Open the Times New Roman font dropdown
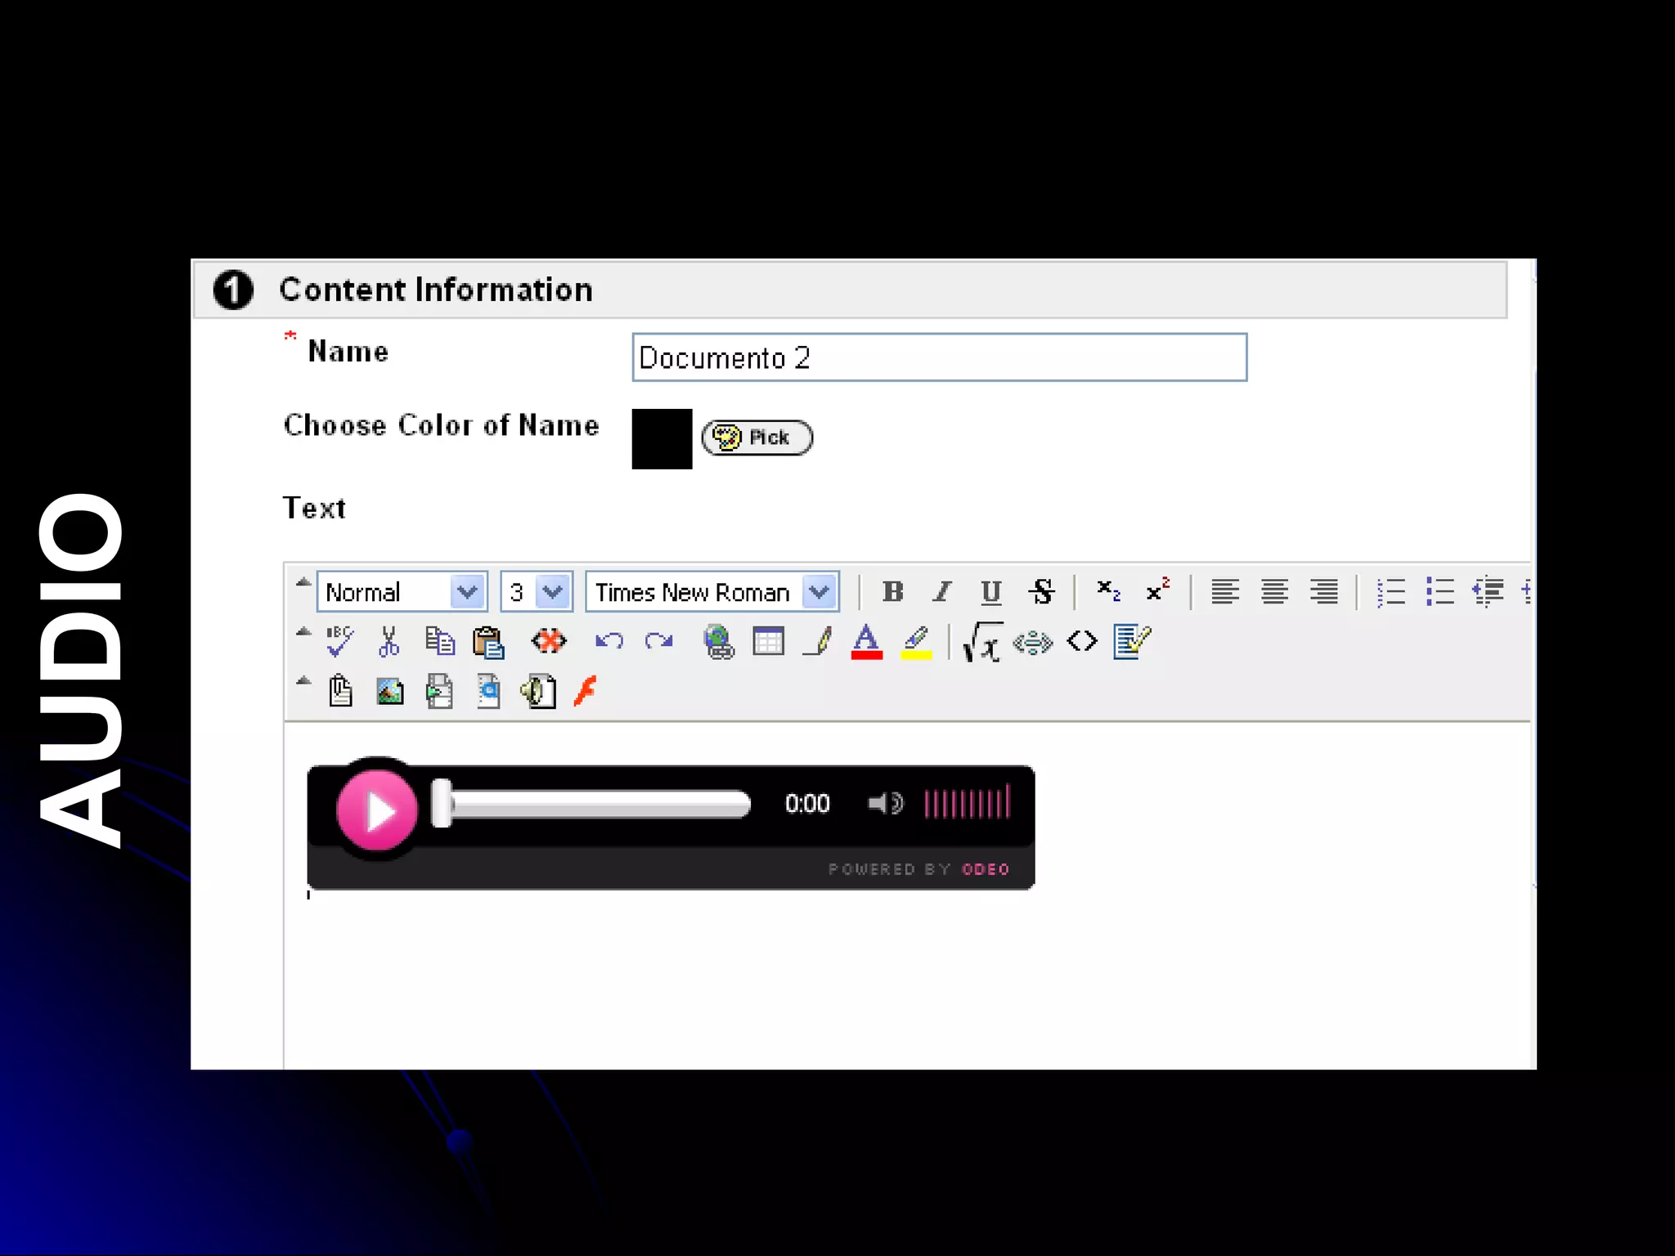The width and height of the screenshot is (1675, 1256). tap(819, 591)
